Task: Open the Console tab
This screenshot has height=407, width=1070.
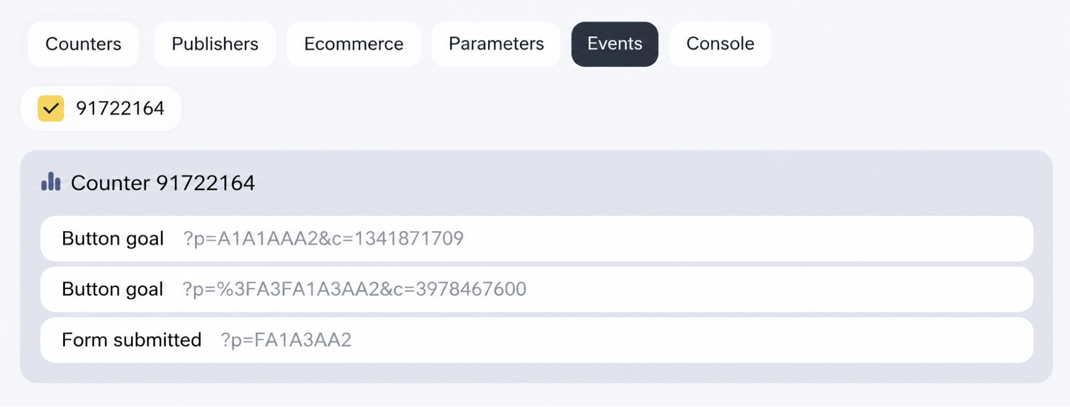Action: (720, 44)
